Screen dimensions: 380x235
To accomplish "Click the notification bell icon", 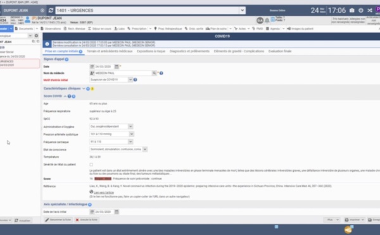I will tap(267, 21).
